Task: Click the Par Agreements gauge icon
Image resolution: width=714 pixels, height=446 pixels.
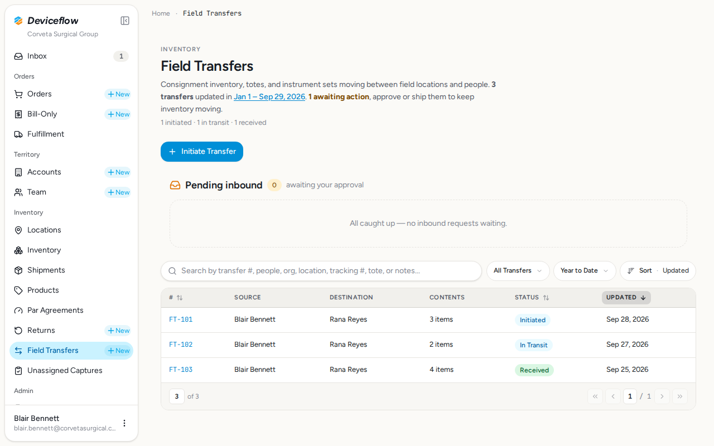Action: [x=18, y=311]
